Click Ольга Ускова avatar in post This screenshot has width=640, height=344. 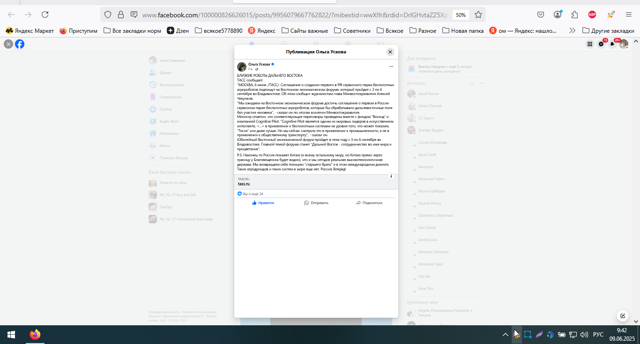pyautogui.click(x=242, y=66)
